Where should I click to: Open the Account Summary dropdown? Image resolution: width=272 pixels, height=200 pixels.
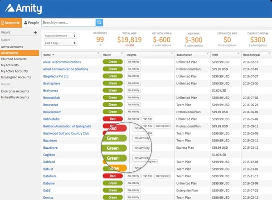60,35
